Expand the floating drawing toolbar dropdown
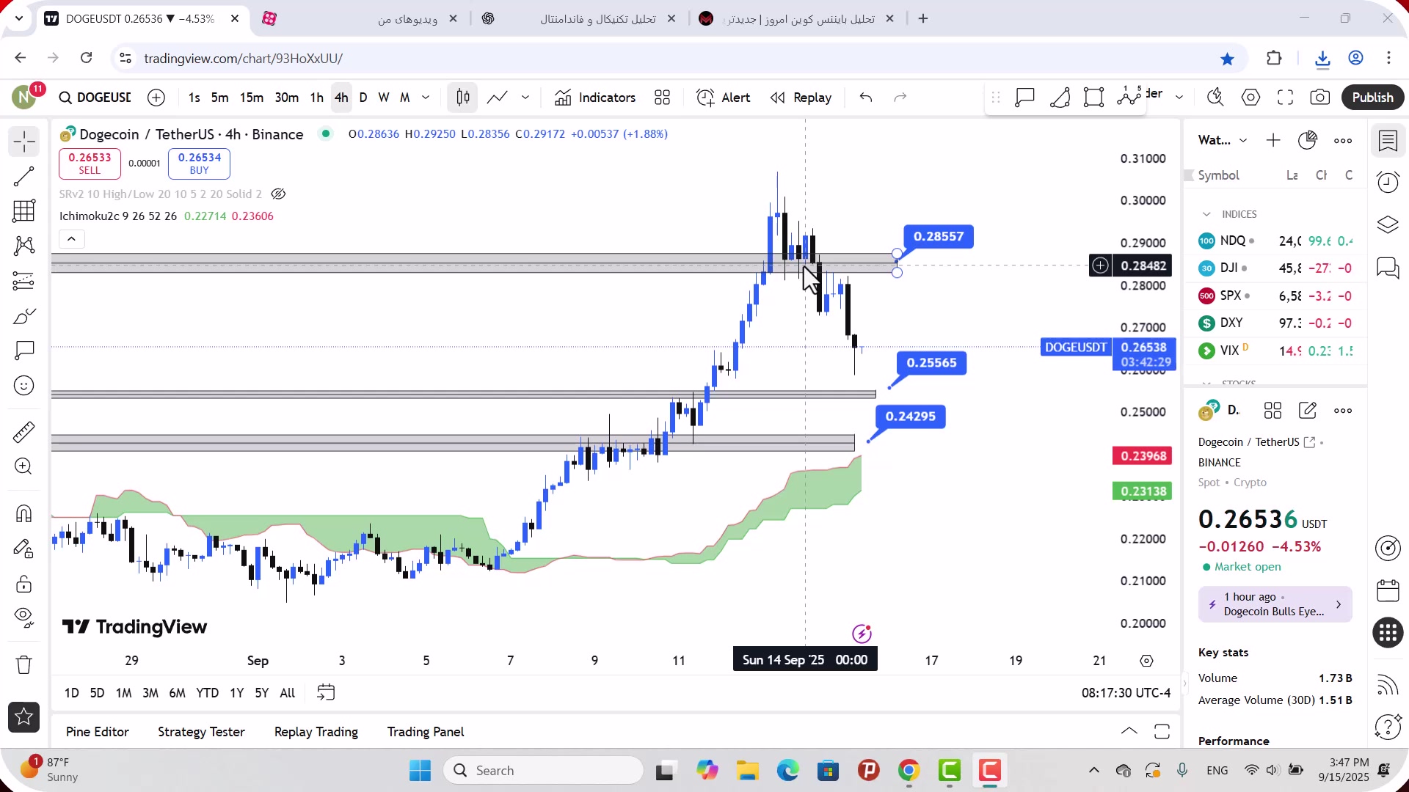Image resolution: width=1409 pixels, height=792 pixels. pos(1179,98)
